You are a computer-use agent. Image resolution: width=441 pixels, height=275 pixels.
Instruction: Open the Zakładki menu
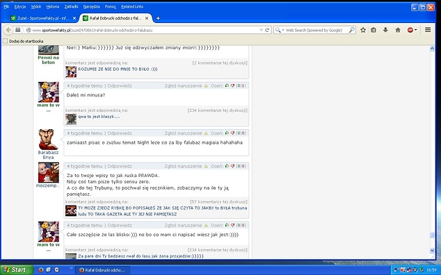pos(71,6)
